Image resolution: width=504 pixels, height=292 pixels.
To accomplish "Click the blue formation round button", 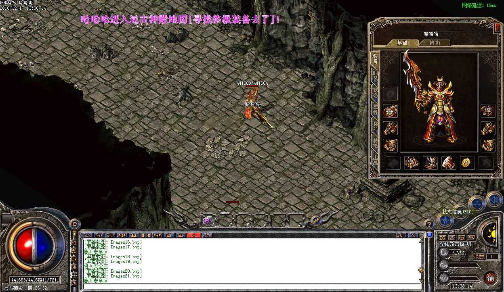I will point(477,203).
